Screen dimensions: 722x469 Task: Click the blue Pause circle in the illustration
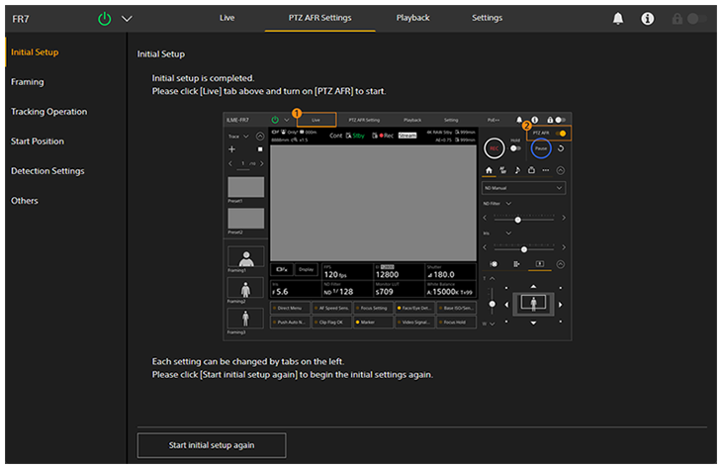click(x=539, y=148)
